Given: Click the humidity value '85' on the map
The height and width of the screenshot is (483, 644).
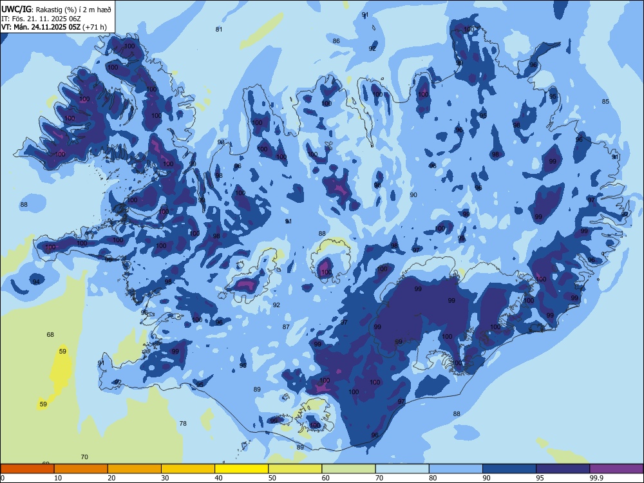Looking at the screenshot, I should click(605, 102).
